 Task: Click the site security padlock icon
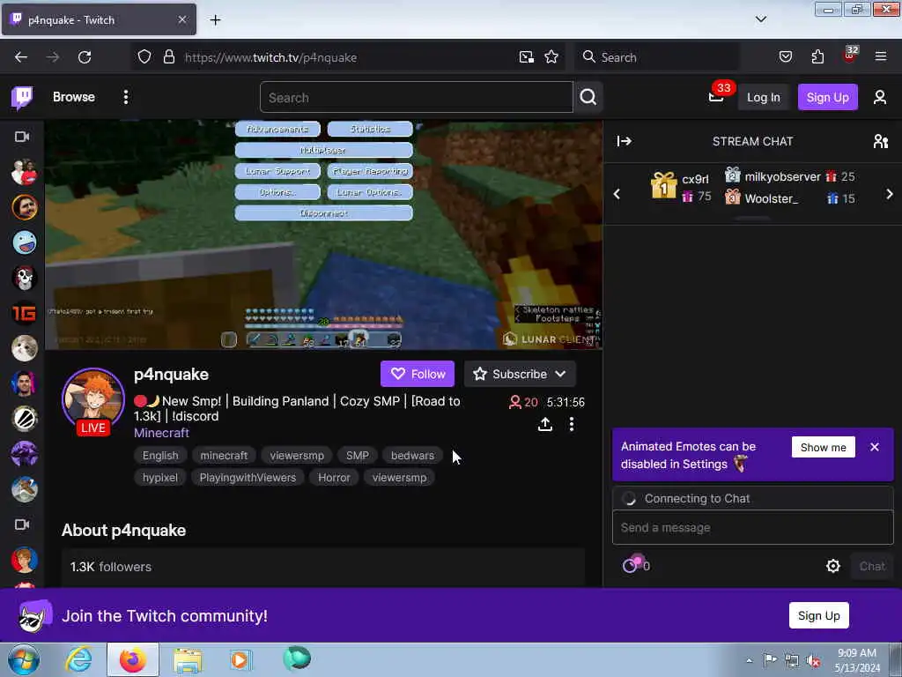click(168, 57)
